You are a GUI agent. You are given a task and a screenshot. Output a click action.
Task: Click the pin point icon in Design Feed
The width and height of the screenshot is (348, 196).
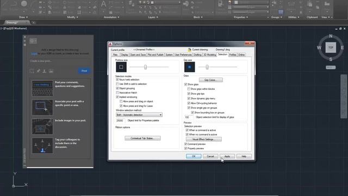click(x=38, y=71)
